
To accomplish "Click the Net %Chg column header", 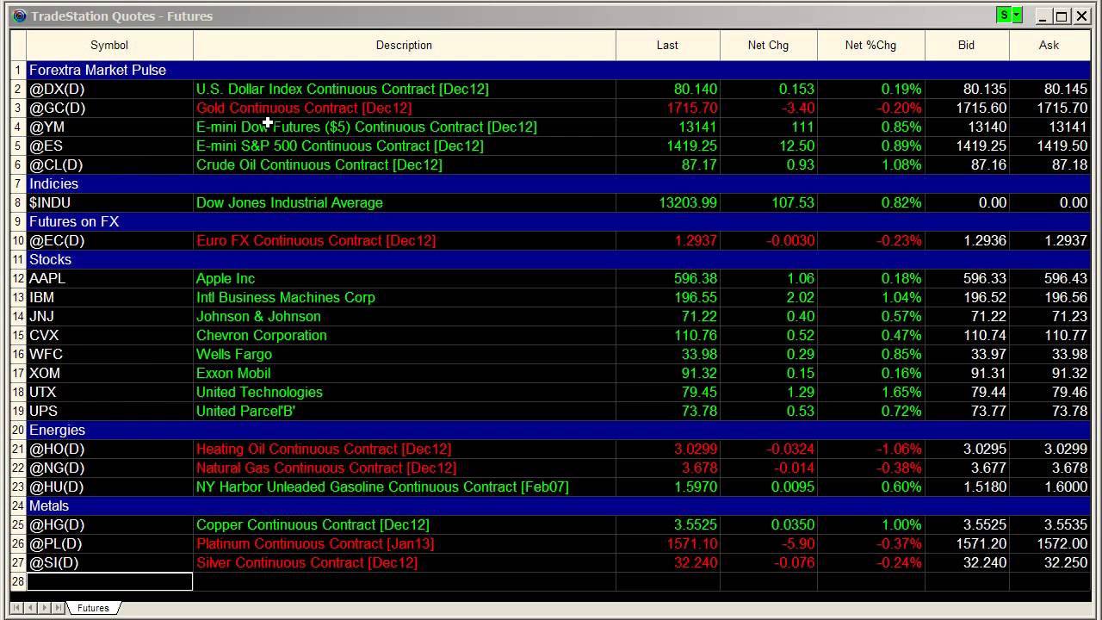I will [x=870, y=45].
